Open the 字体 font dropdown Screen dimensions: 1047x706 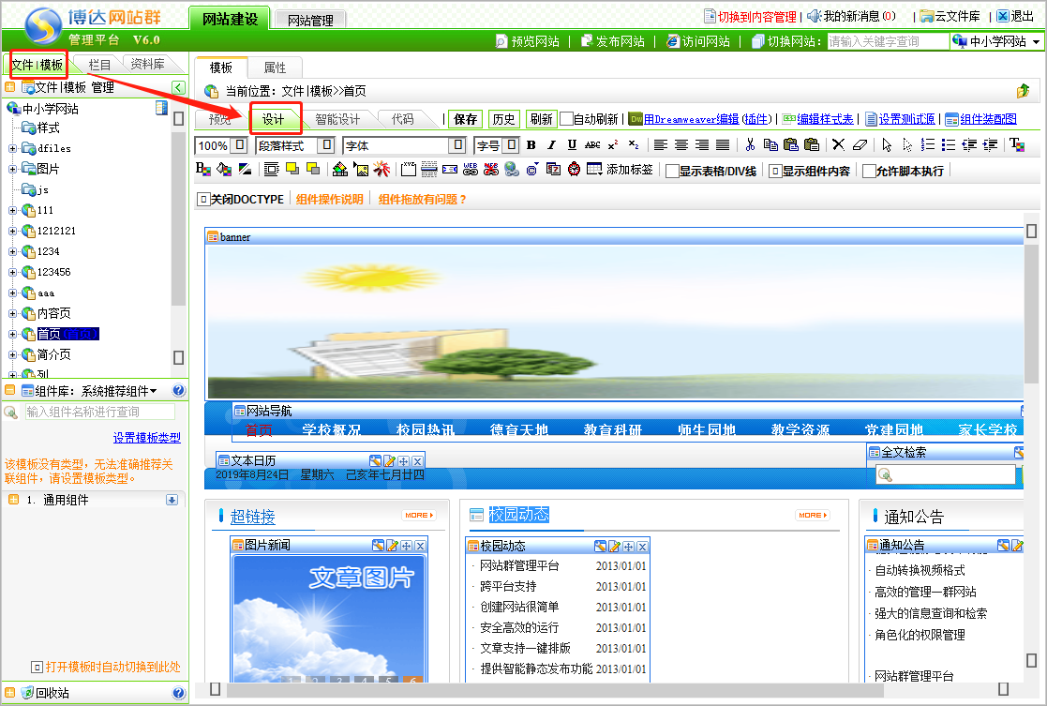(457, 145)
